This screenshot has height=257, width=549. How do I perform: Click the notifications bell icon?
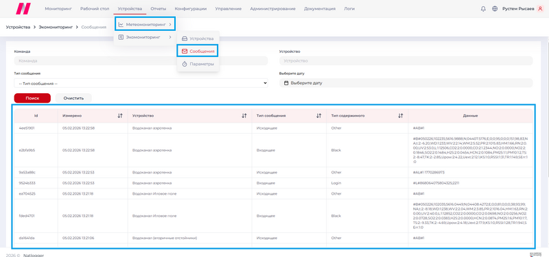483,9
